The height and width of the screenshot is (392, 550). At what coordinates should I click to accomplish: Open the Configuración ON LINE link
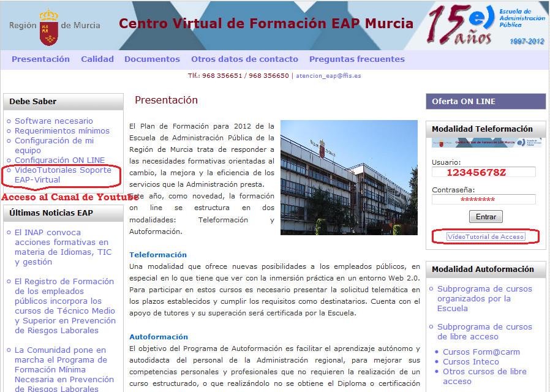[x=59, y=160]
